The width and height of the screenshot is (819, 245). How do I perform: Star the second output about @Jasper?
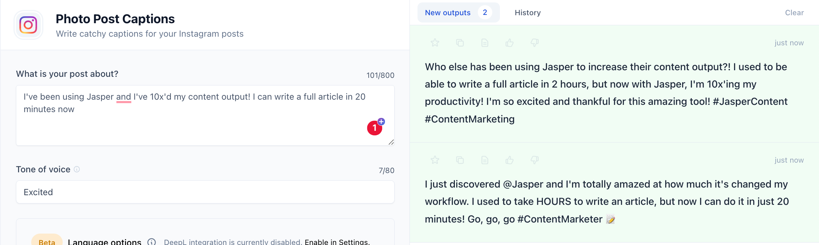[435, 160]
